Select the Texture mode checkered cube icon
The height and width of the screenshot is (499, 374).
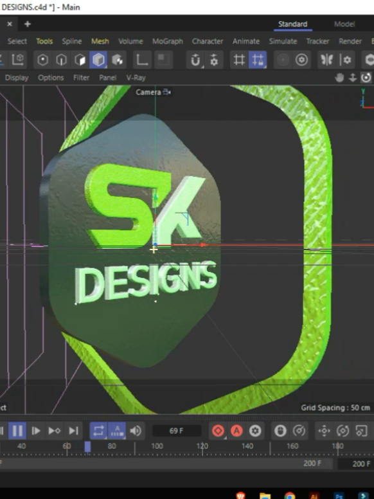[117, 60]
